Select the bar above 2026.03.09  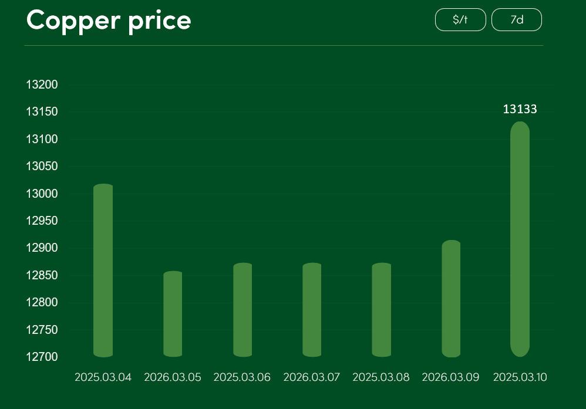coord(451,298)
